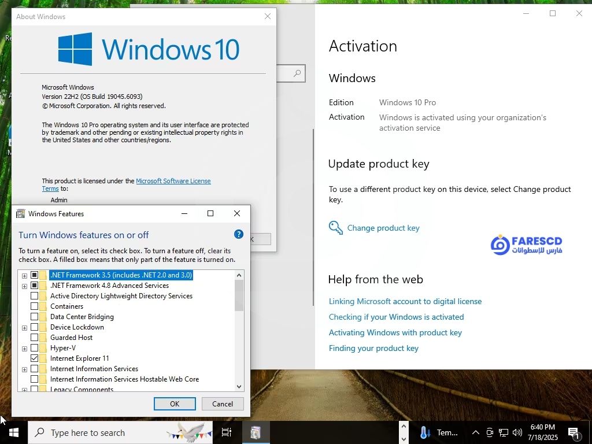Click the folder icon beside Internet Explorer 11
Image resolution: width=592 pixels, height=444 pixels.
pos(43,358)
